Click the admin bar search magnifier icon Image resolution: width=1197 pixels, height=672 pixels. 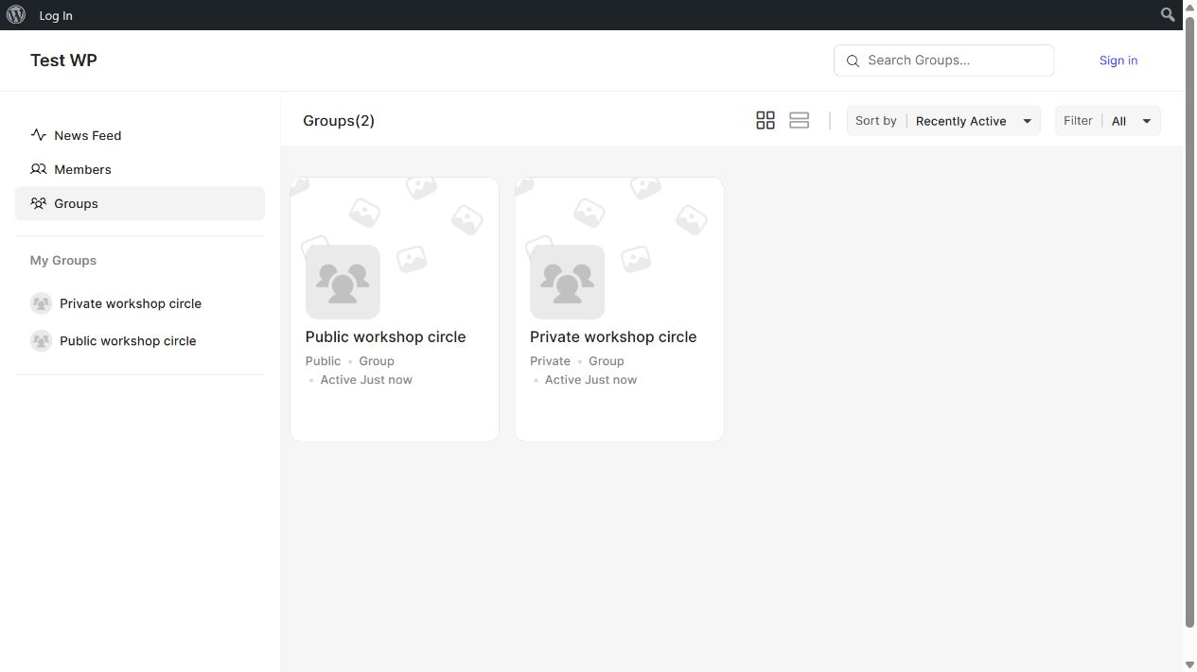coord(1168,14)
